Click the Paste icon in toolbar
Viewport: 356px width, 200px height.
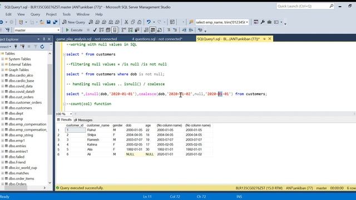click(140, 22)
